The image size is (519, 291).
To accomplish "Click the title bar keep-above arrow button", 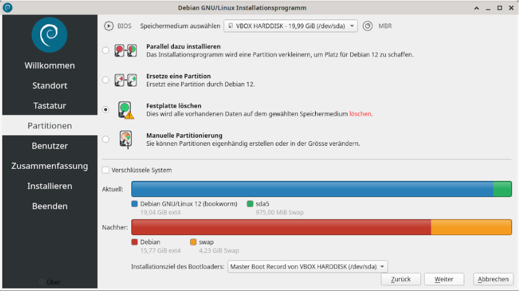I will click(x=476, y=7).
